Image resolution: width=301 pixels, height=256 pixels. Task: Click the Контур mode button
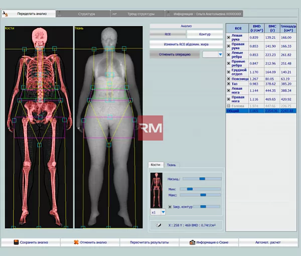(x=205, y=34)
